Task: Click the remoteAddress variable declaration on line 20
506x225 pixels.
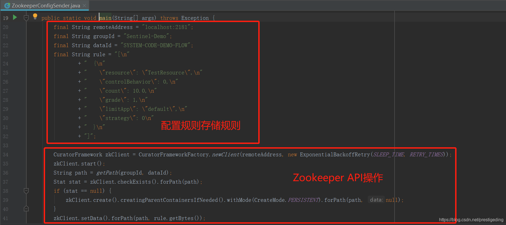Action: (x=113, y=27)
